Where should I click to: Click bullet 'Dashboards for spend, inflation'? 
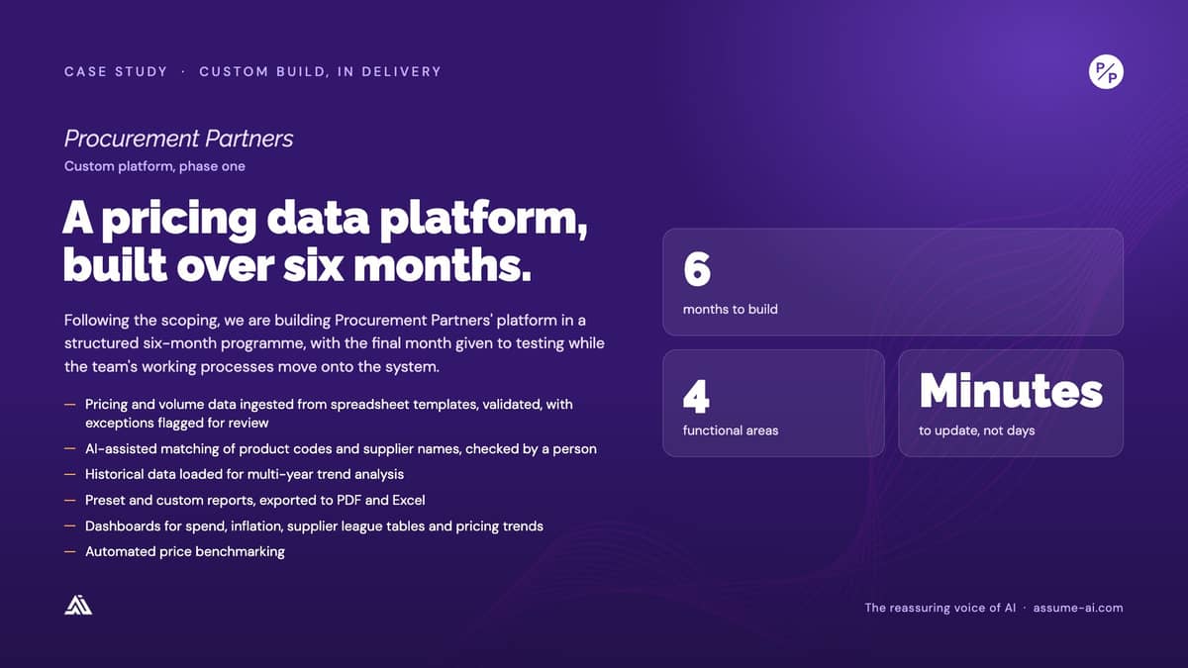[314, 525]
